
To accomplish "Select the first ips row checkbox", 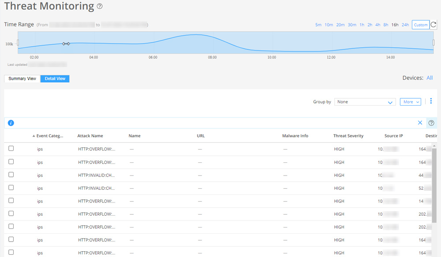I will tap(11, 149).
